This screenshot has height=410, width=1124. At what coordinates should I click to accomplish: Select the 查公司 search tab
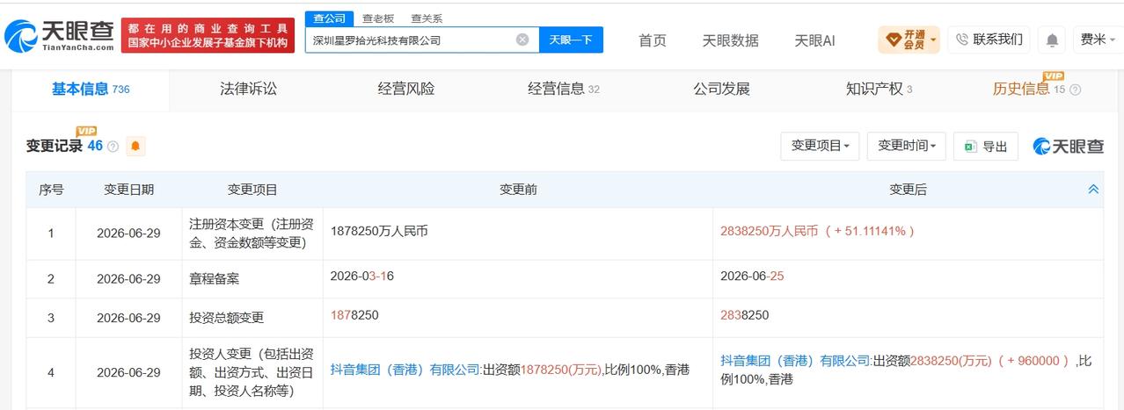pos(330,18)
